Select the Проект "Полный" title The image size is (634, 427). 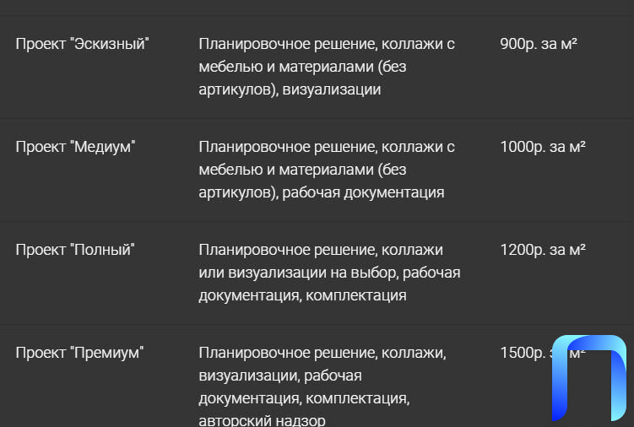click(x=75, y=250)
